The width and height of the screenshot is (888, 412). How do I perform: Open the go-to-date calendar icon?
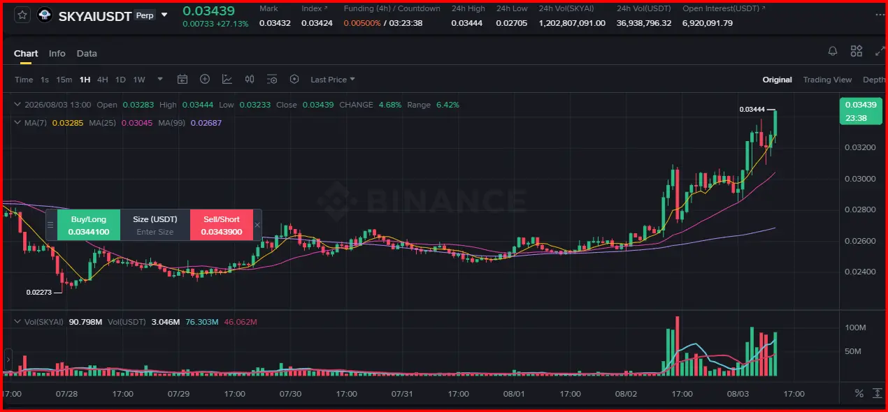[x=182, y=79]
